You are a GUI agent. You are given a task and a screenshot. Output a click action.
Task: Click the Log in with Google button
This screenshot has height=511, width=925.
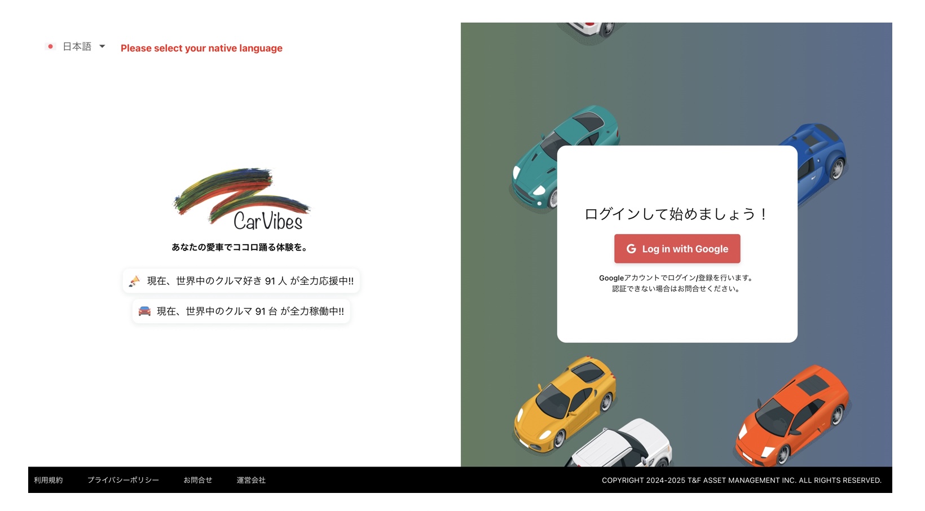pyautogui.click(x=677, y=249)
